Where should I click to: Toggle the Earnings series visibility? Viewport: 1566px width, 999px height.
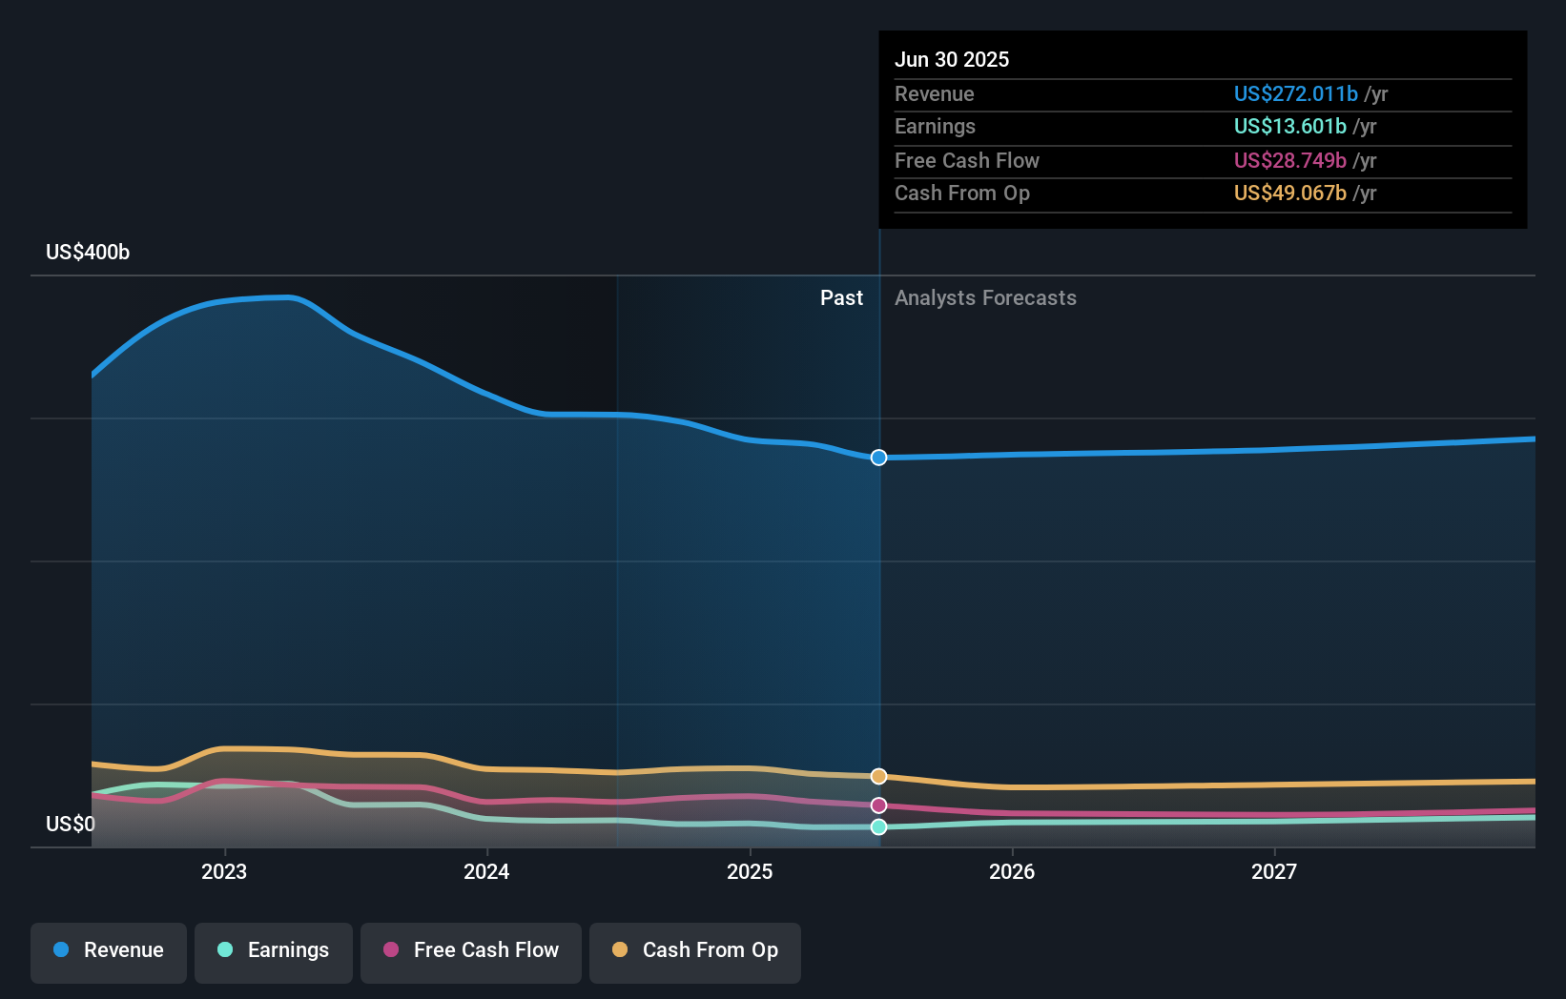[274, 950]
